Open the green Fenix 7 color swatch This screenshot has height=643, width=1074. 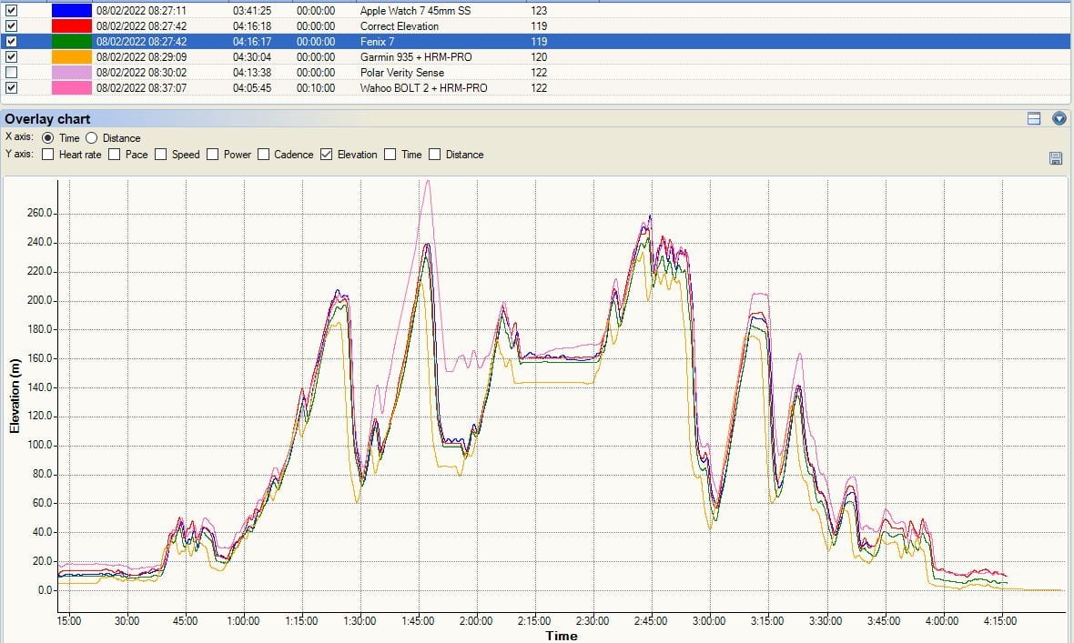point(71,42)
